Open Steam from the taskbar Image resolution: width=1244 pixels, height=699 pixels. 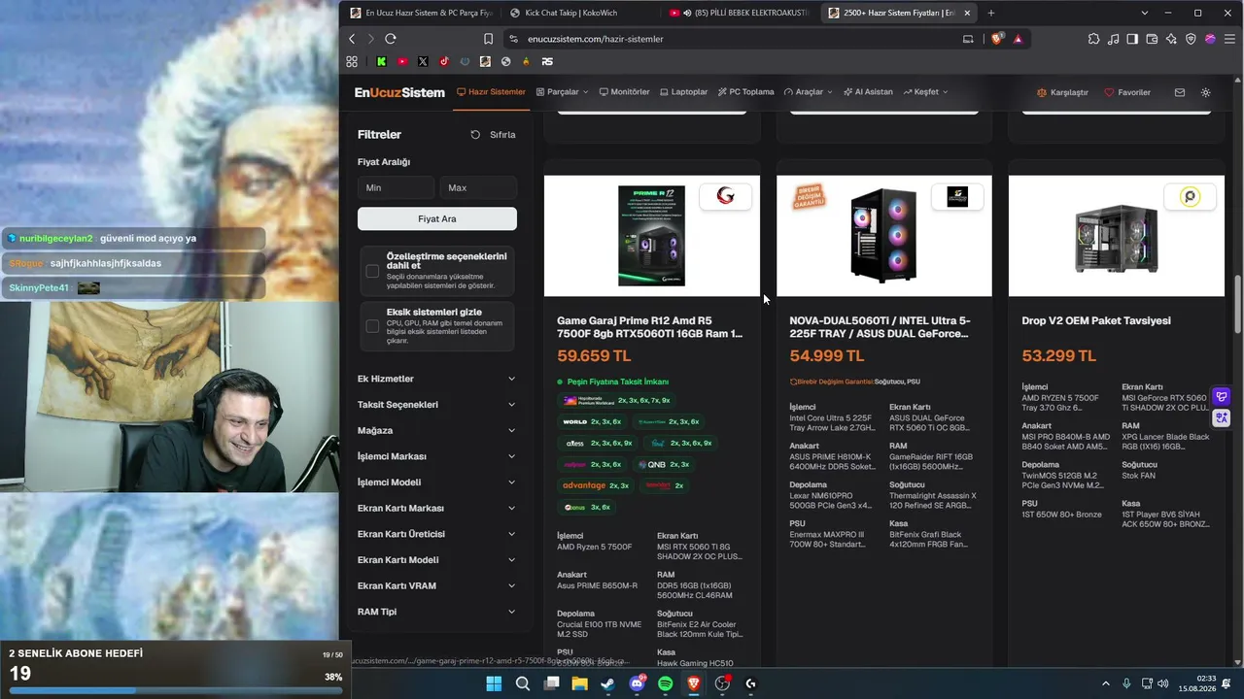click(x=608, y=683)
